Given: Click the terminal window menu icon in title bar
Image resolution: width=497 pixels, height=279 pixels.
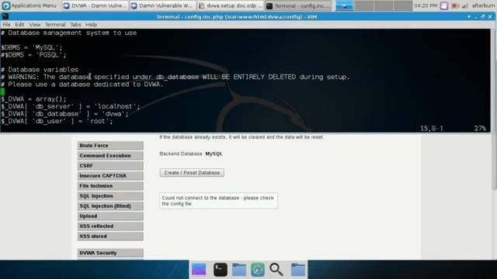Looking at the screenshot, I should (x=5, y=16).
